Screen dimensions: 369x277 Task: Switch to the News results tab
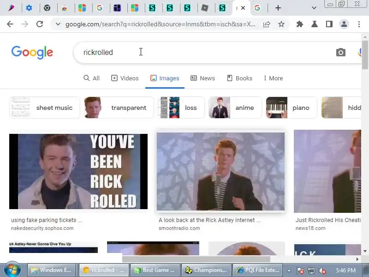click(x=202, y=78)
